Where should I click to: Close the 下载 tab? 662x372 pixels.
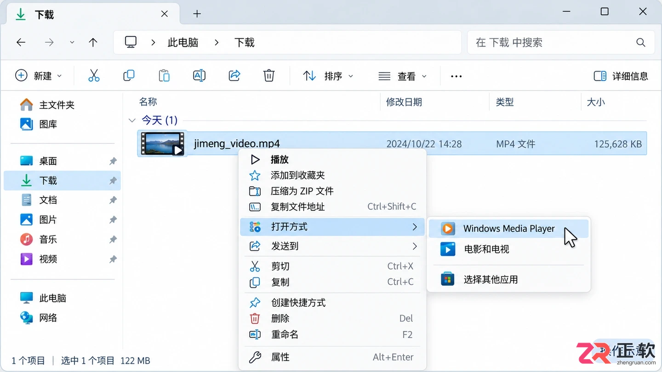[x=164, y=14]
